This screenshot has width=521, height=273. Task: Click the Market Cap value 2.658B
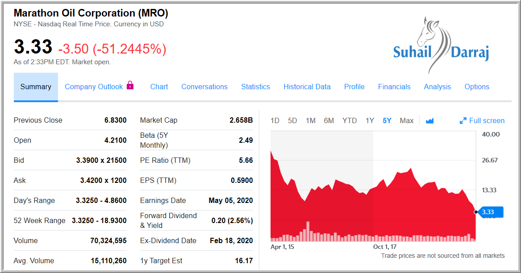241,120
